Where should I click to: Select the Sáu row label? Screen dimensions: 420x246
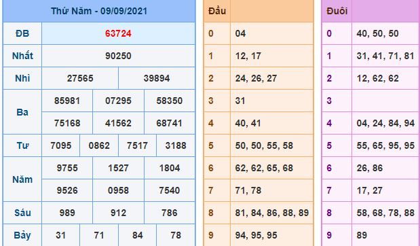[22, 213]
